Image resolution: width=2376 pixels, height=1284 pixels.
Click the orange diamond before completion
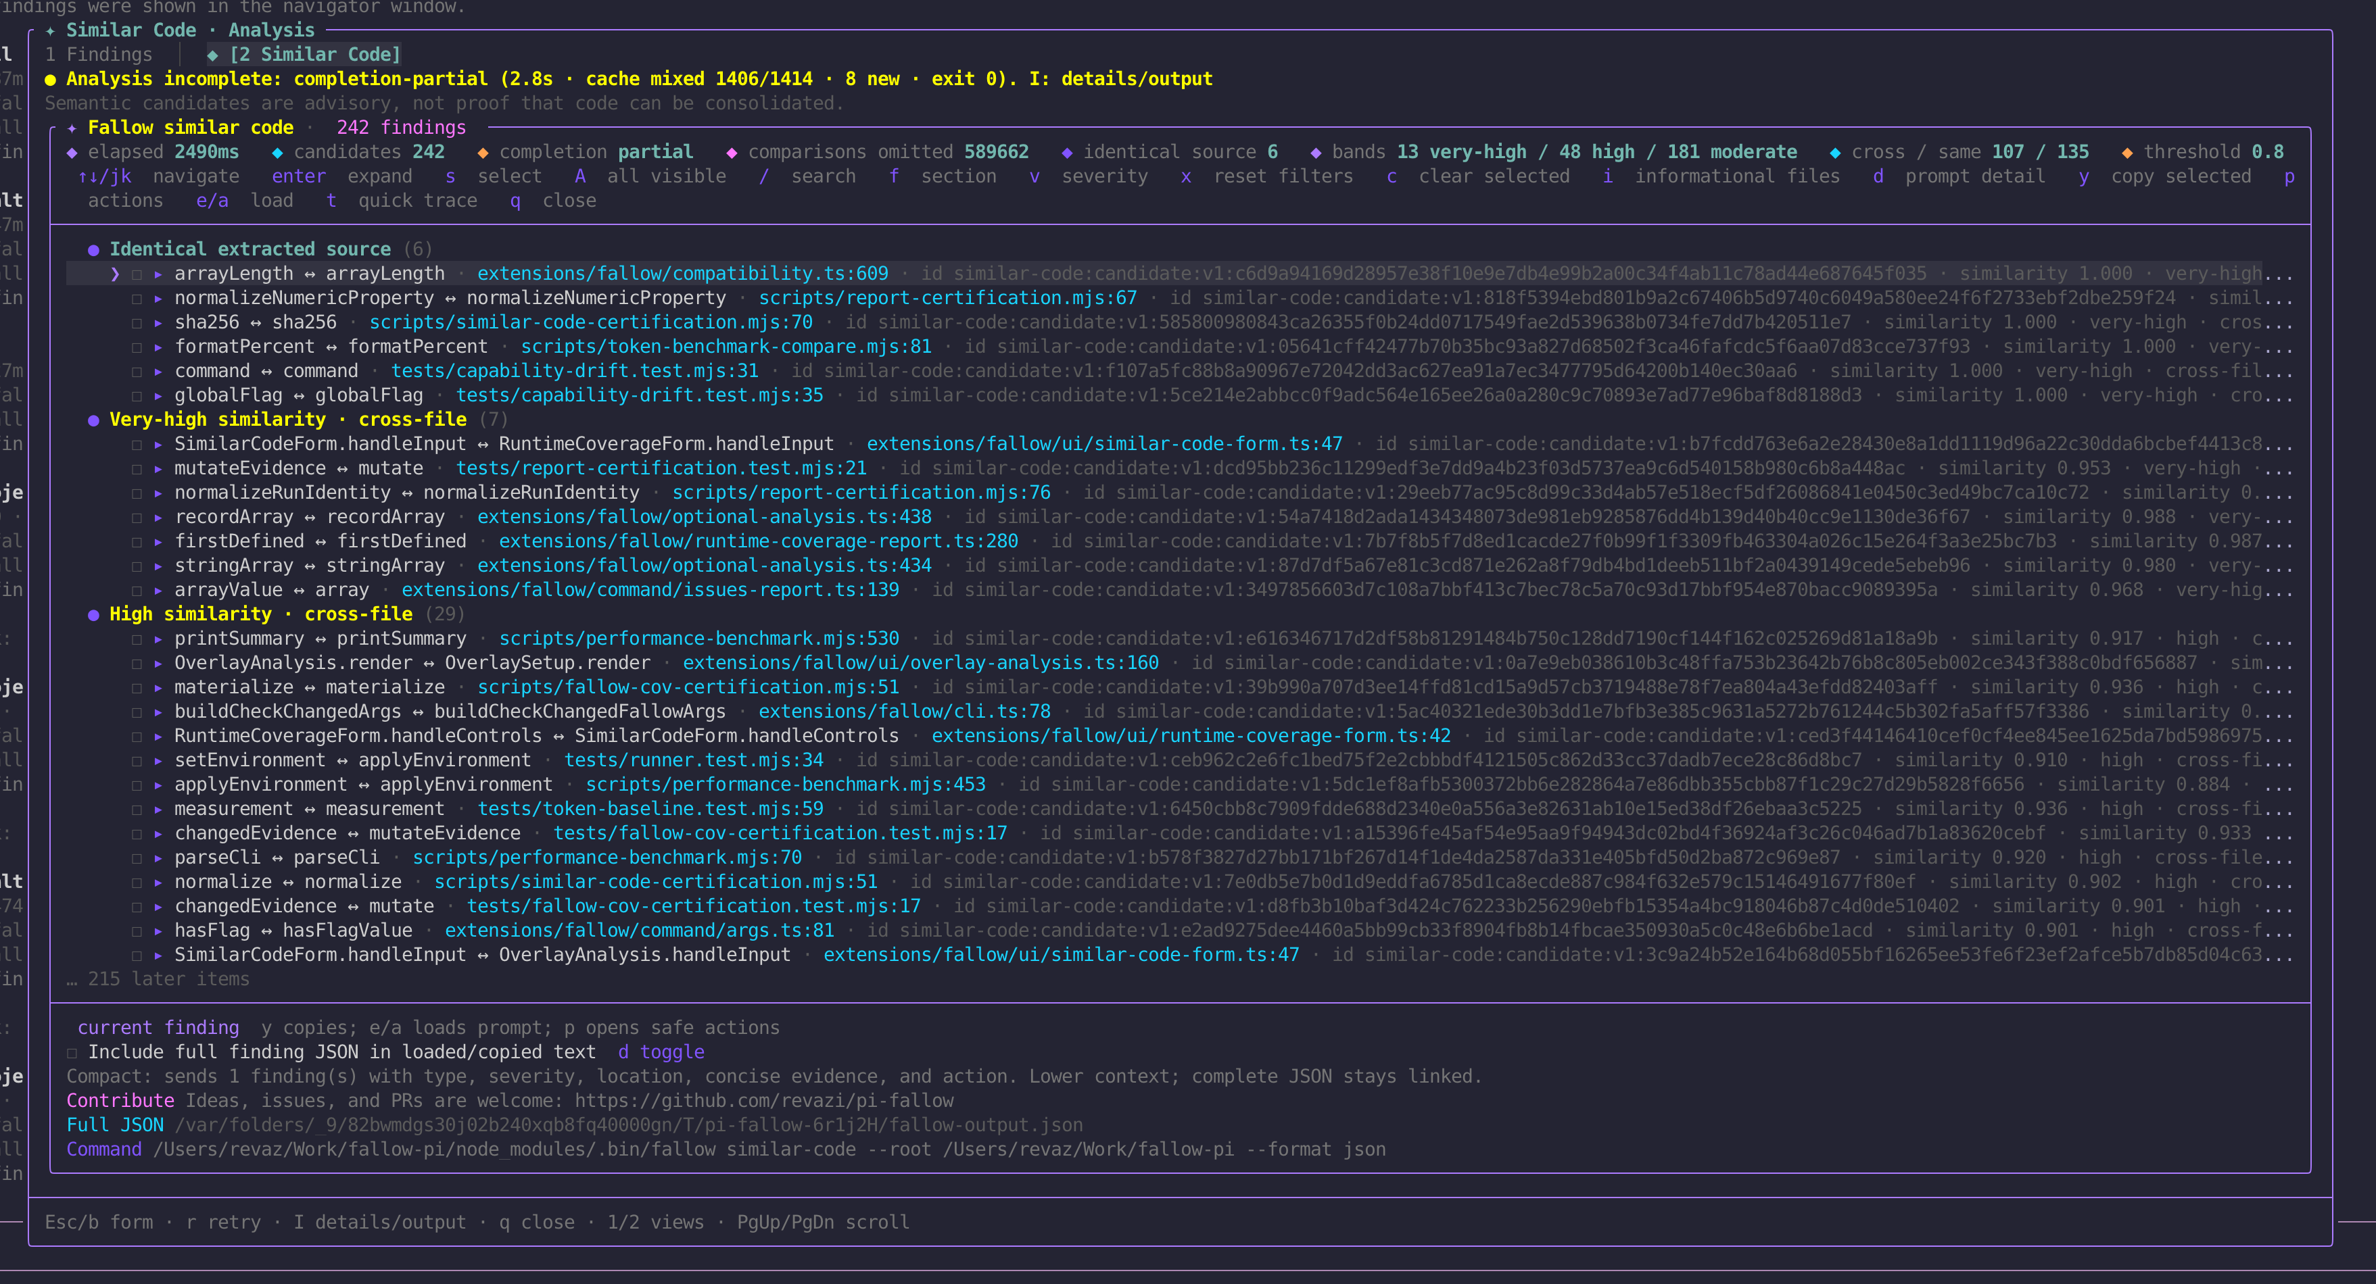[x=482, y=153]
